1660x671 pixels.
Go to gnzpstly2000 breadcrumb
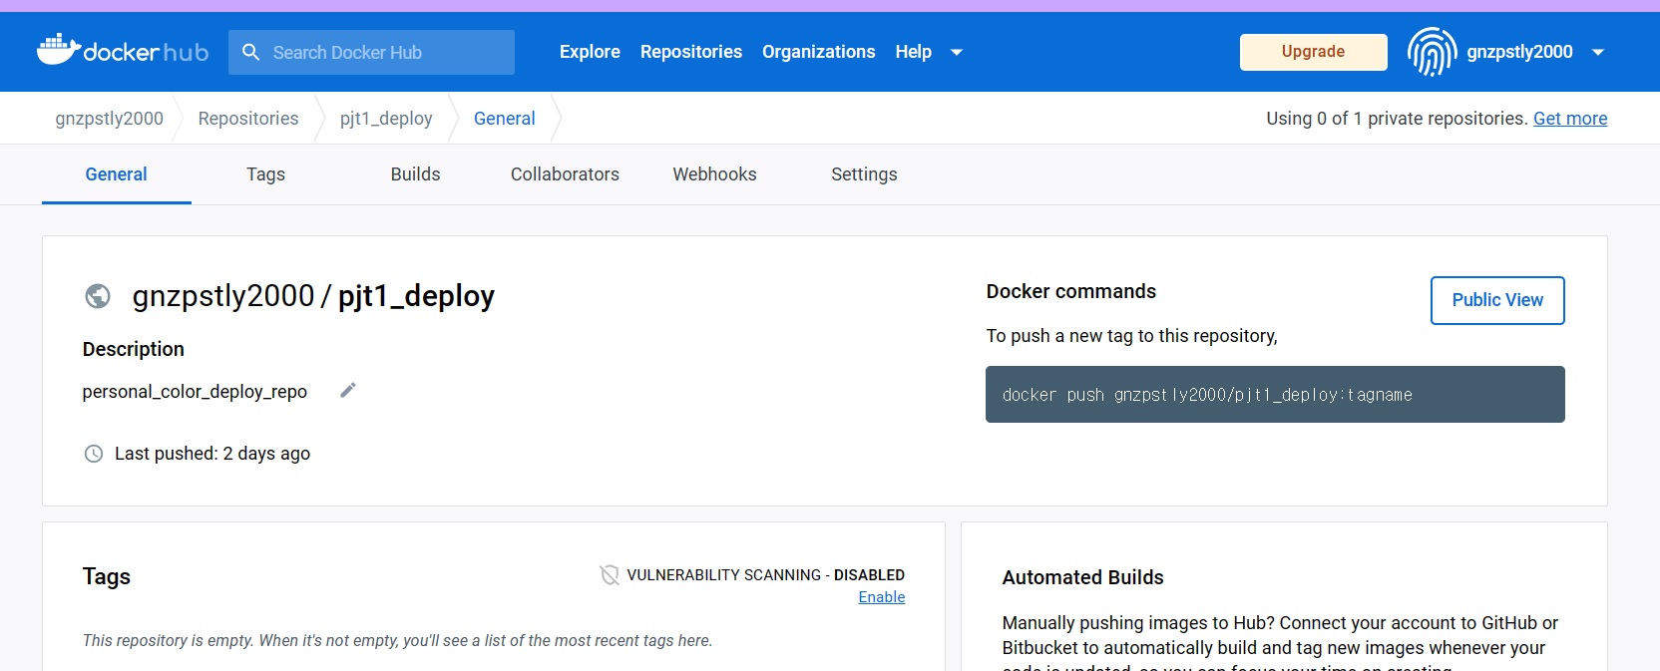[110, 119]
